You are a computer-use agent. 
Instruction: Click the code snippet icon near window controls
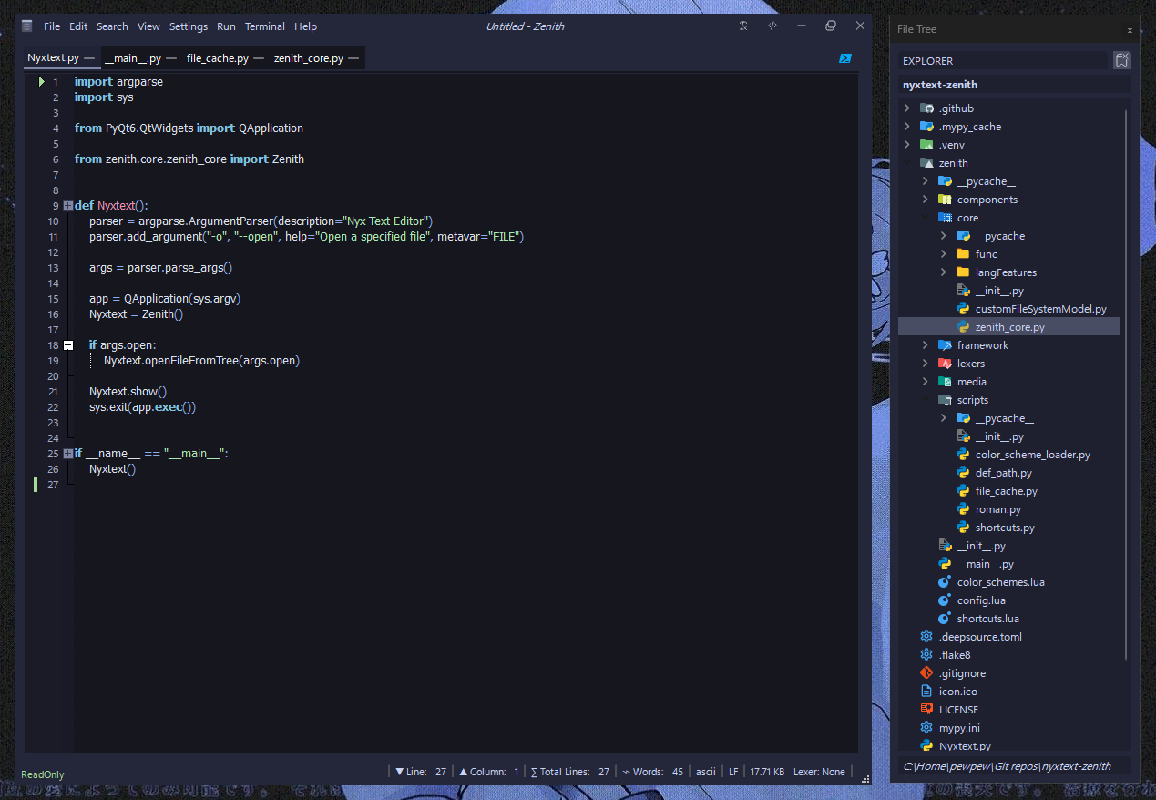point(772,26)
